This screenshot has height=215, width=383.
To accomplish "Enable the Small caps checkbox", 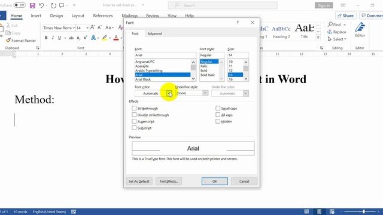I will tap(218, 108).
